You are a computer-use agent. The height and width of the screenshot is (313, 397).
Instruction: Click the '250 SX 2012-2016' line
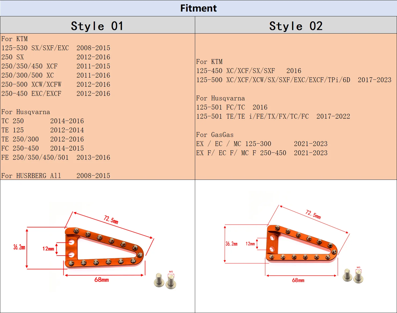[x=56, y=57]
